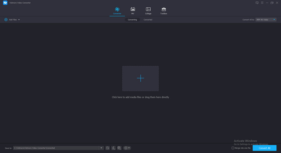This screenshot has height=153, width=281.
Task: Open the Toolbox icon
Action: (164, 10)
